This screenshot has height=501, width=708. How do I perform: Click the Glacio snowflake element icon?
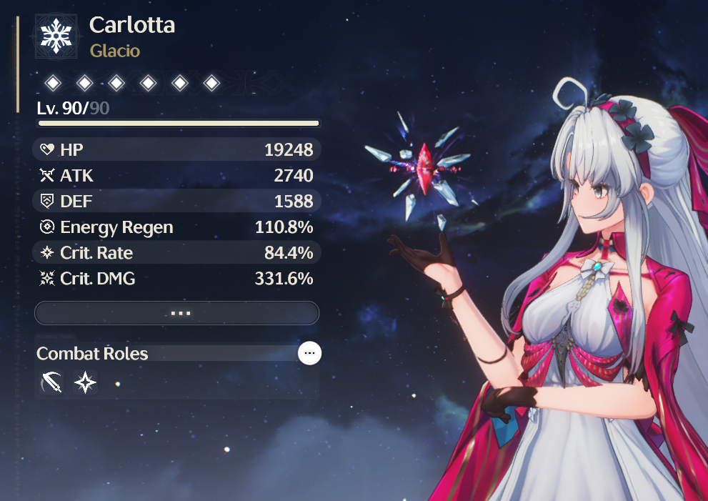(56, 36)
